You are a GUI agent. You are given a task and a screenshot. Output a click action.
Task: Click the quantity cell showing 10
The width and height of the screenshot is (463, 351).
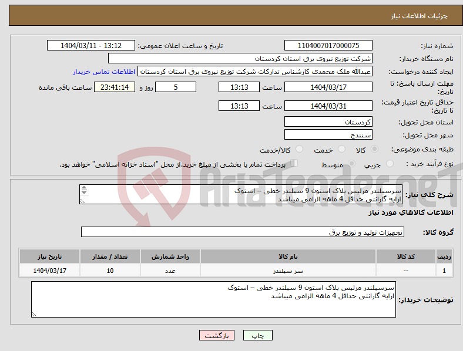click(110, 271)
